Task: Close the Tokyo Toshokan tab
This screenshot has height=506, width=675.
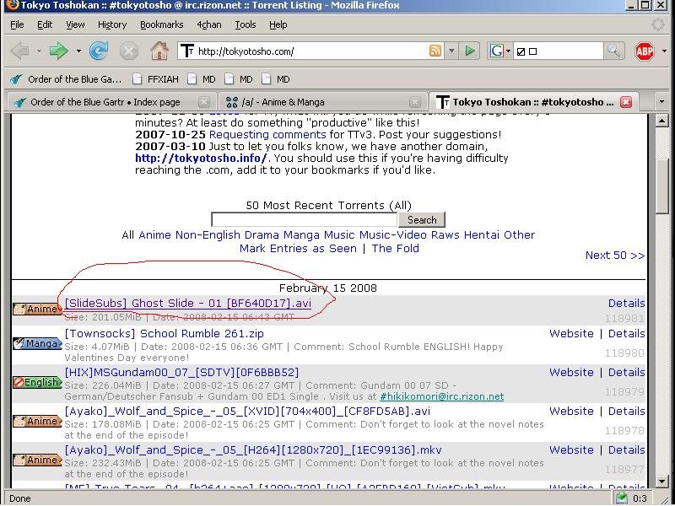Action: point(626,102)
